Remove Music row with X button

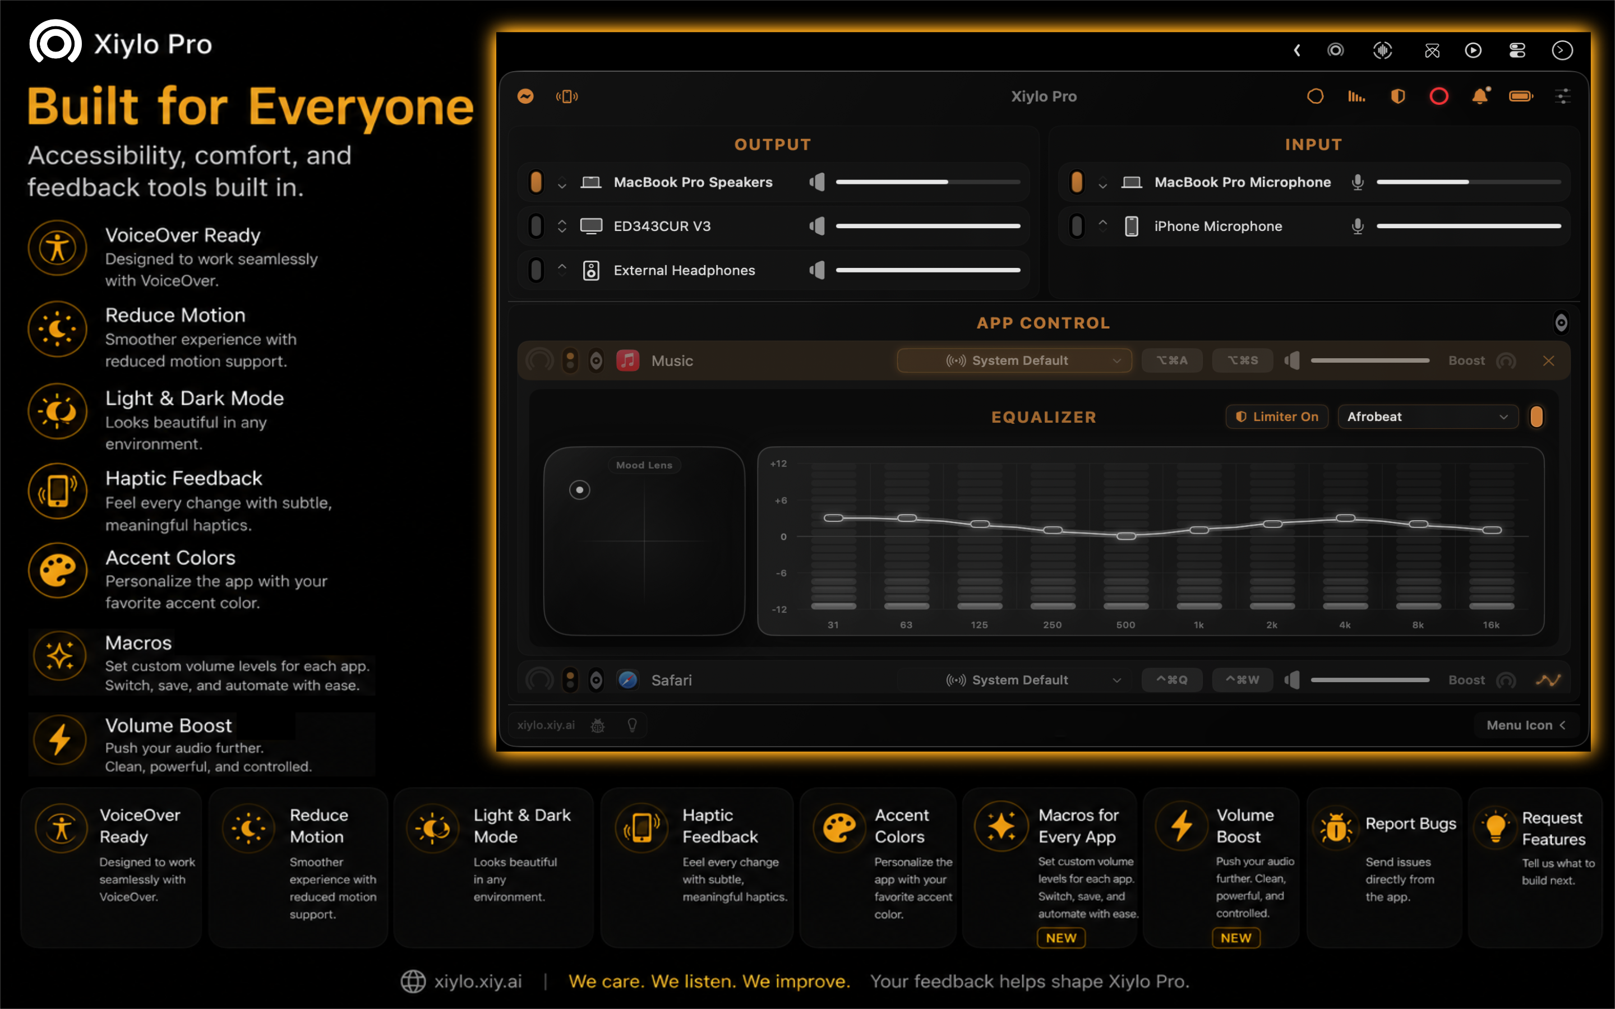1549,360
